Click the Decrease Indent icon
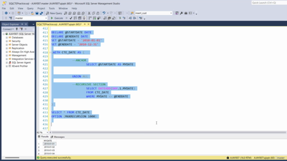This screenshot has height=161, width=287. (130, 18)
